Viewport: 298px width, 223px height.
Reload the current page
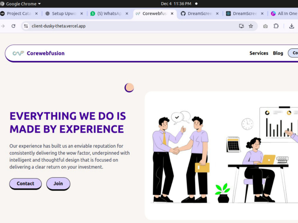coord(13,26)
